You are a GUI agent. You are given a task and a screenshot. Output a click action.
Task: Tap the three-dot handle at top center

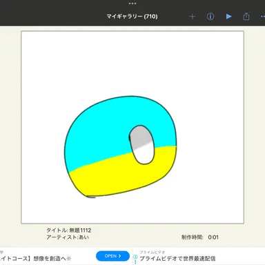[x=132, y=3]
